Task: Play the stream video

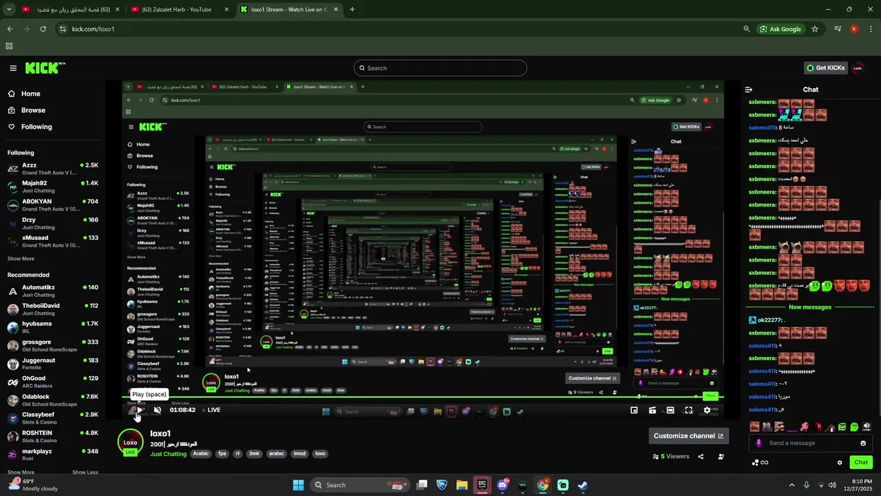Action: coord(139,410)
